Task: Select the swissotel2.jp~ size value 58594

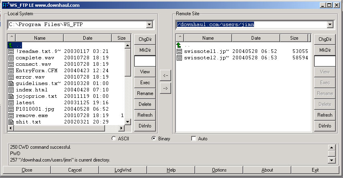Action: 300,58
